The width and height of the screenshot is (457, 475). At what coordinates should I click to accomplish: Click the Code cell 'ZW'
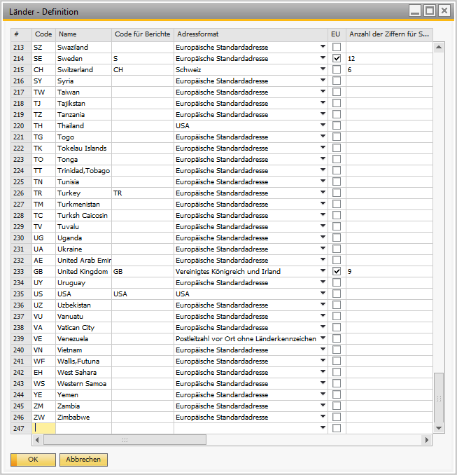point(43,417)
